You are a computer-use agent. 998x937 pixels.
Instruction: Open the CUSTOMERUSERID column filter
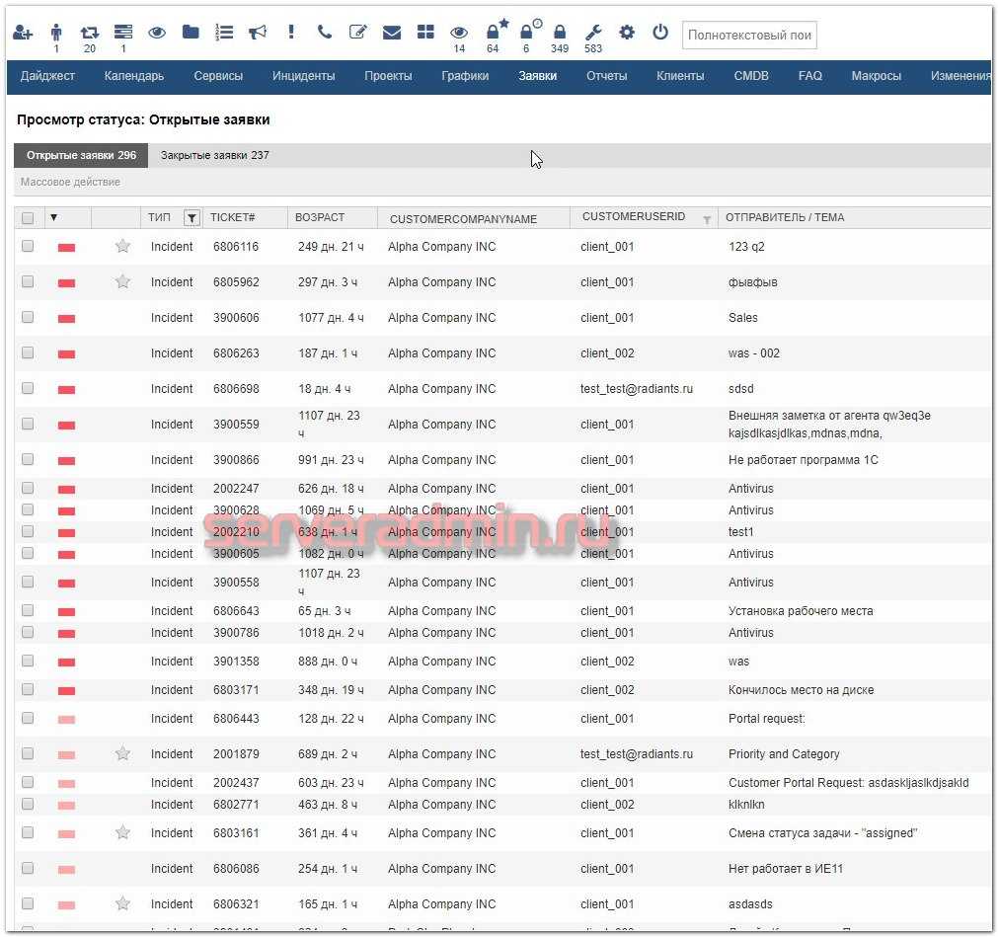pyautogui.click(x=707, y=219)
